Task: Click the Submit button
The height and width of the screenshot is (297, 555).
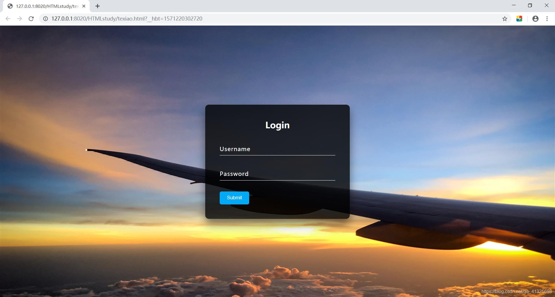Action: 234,198
